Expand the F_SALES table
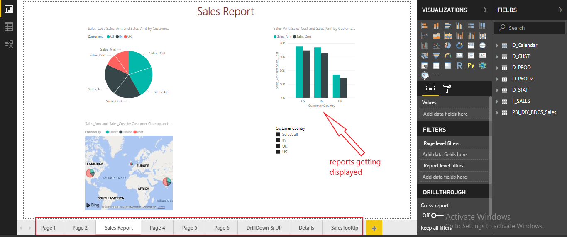The image size is (567, 237). click(497, 101)
